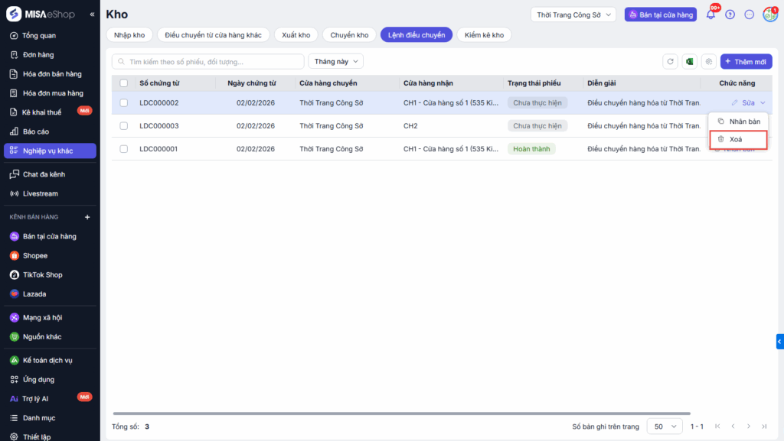Tick the checkbox for LDC000002 row
The height and width of the screenshot is (441, 784).
[x=124, y=103]
